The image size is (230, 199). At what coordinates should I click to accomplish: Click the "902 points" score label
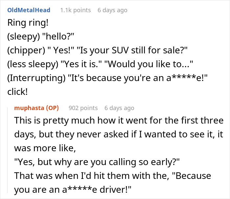coord(83,108)
